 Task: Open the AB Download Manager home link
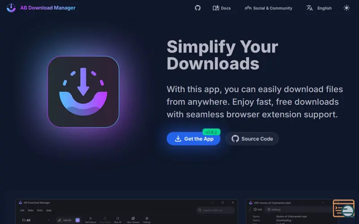click(48, 8)
